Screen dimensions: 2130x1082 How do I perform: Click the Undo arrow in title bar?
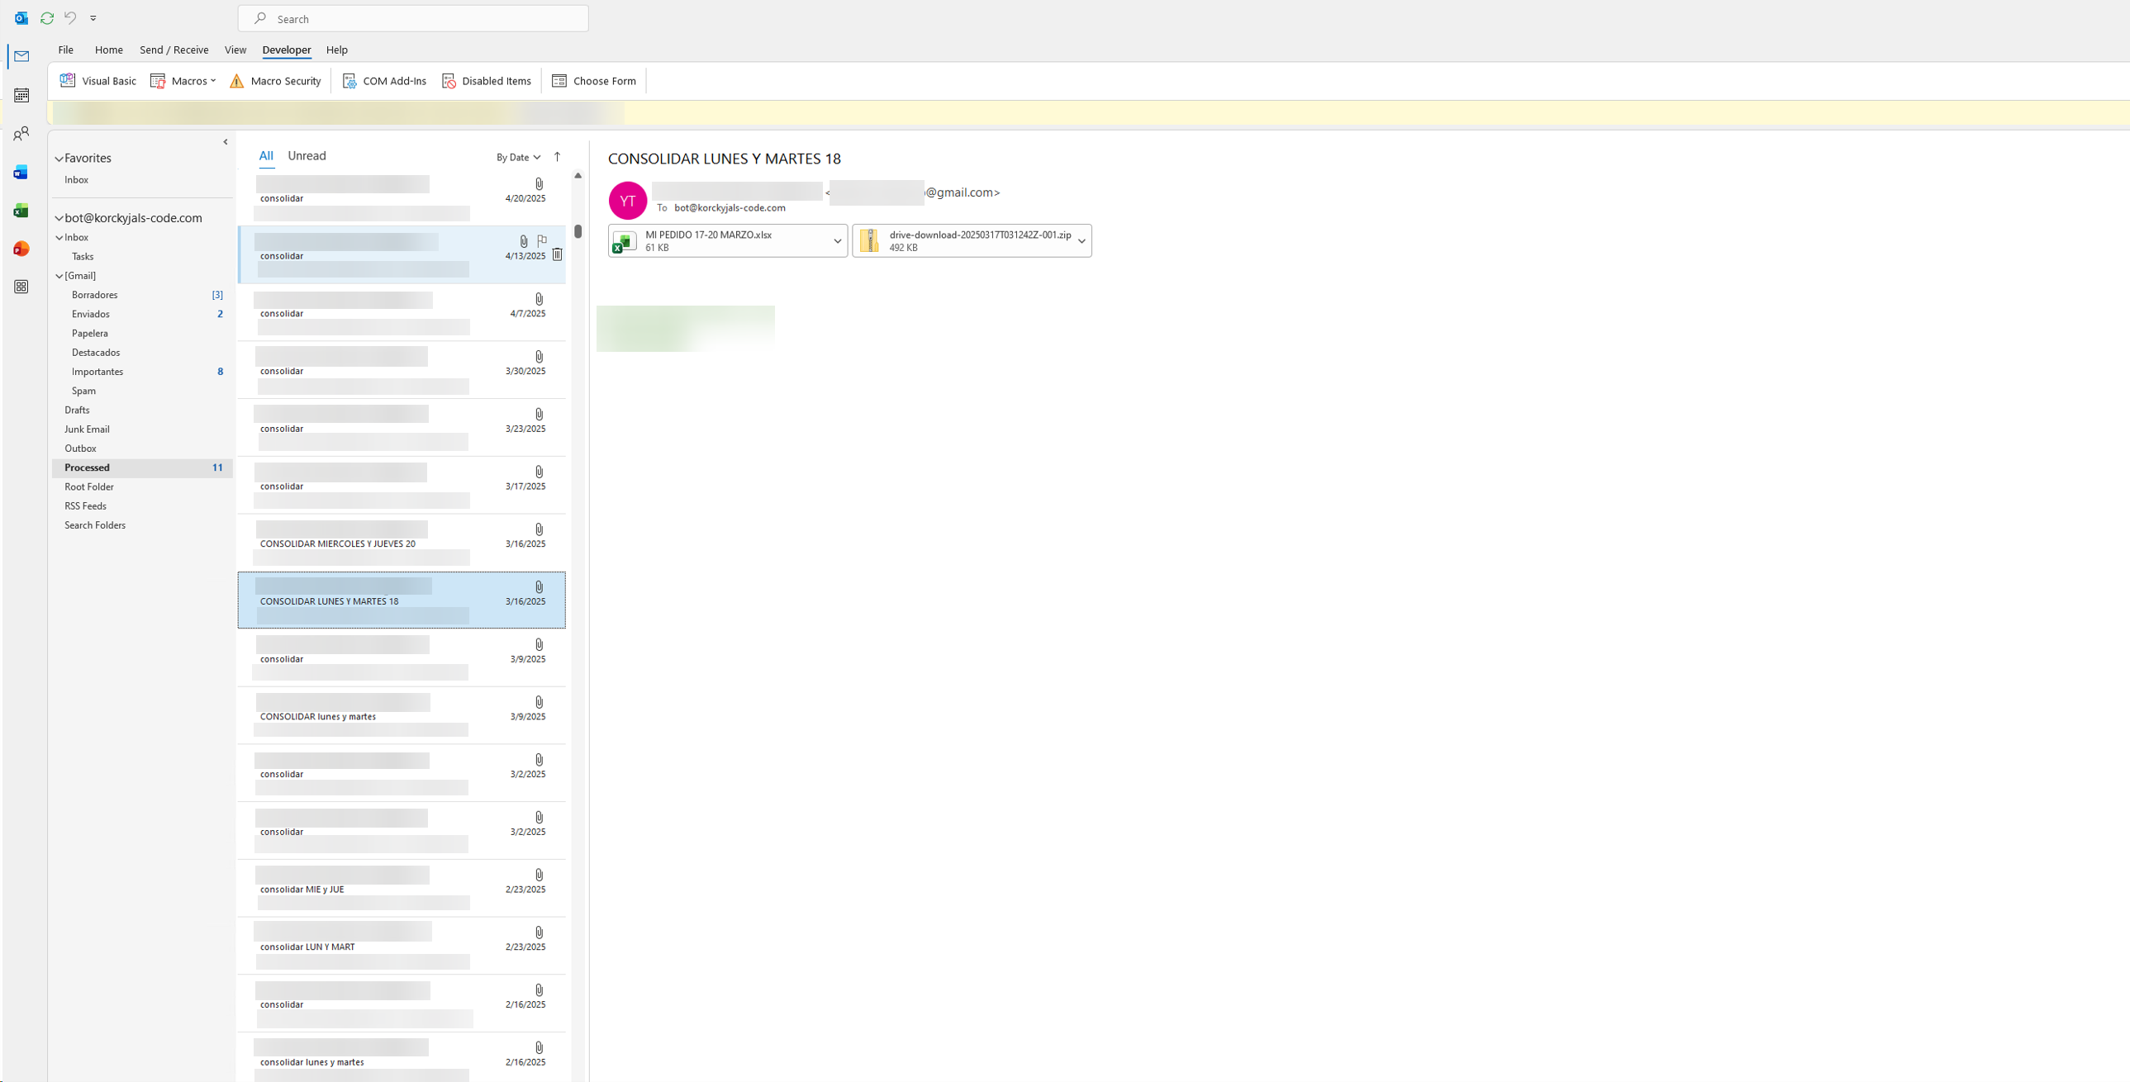pos(70,18)
